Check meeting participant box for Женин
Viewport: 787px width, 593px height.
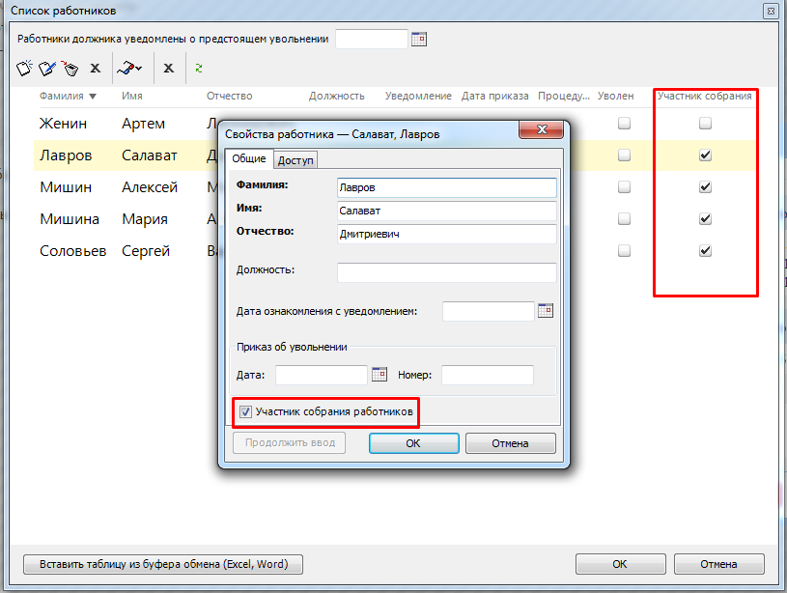pos(705,124)
